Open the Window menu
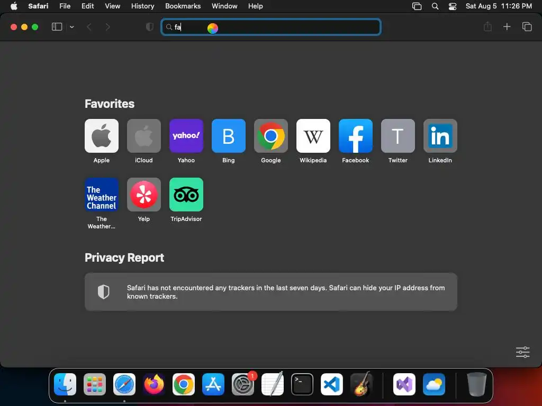This screenshot has height=406, width=542. click(x=224, y=6)
